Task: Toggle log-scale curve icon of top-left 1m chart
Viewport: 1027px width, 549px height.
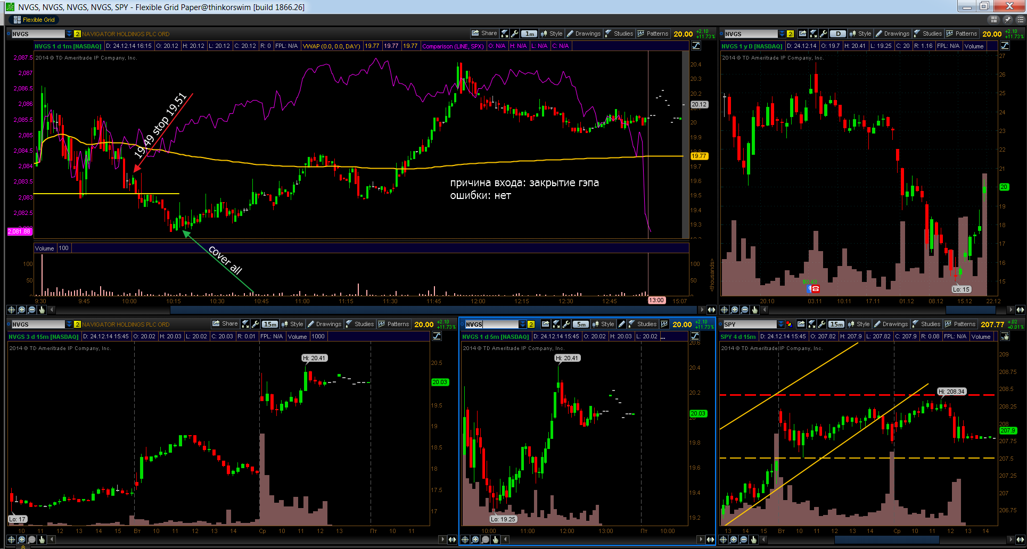Action: click(696, 46)
